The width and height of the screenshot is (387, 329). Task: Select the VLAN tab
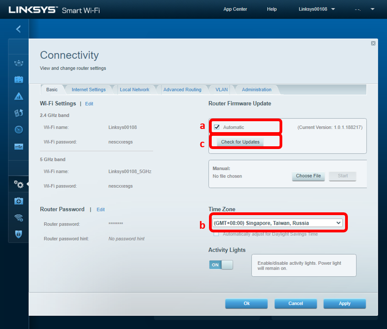point(221,90)
